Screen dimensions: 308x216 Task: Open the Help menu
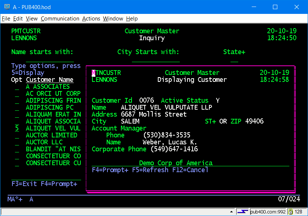tap(132, 19)
